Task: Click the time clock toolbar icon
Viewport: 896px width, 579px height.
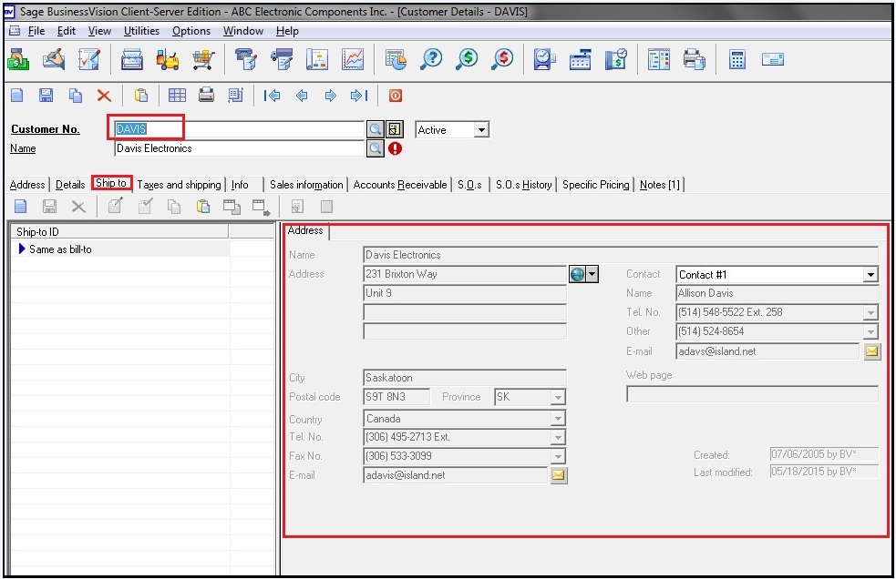Action: pyautogui.click(x=544, y=59)
